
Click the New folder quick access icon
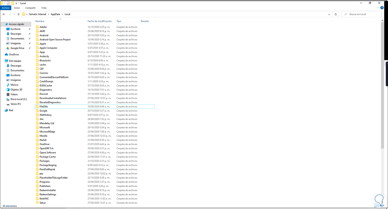pos(13,3)
